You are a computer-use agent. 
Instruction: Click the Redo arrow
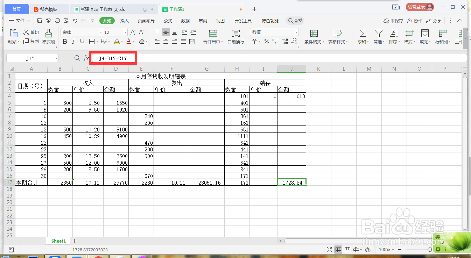(x=84, y=21)
